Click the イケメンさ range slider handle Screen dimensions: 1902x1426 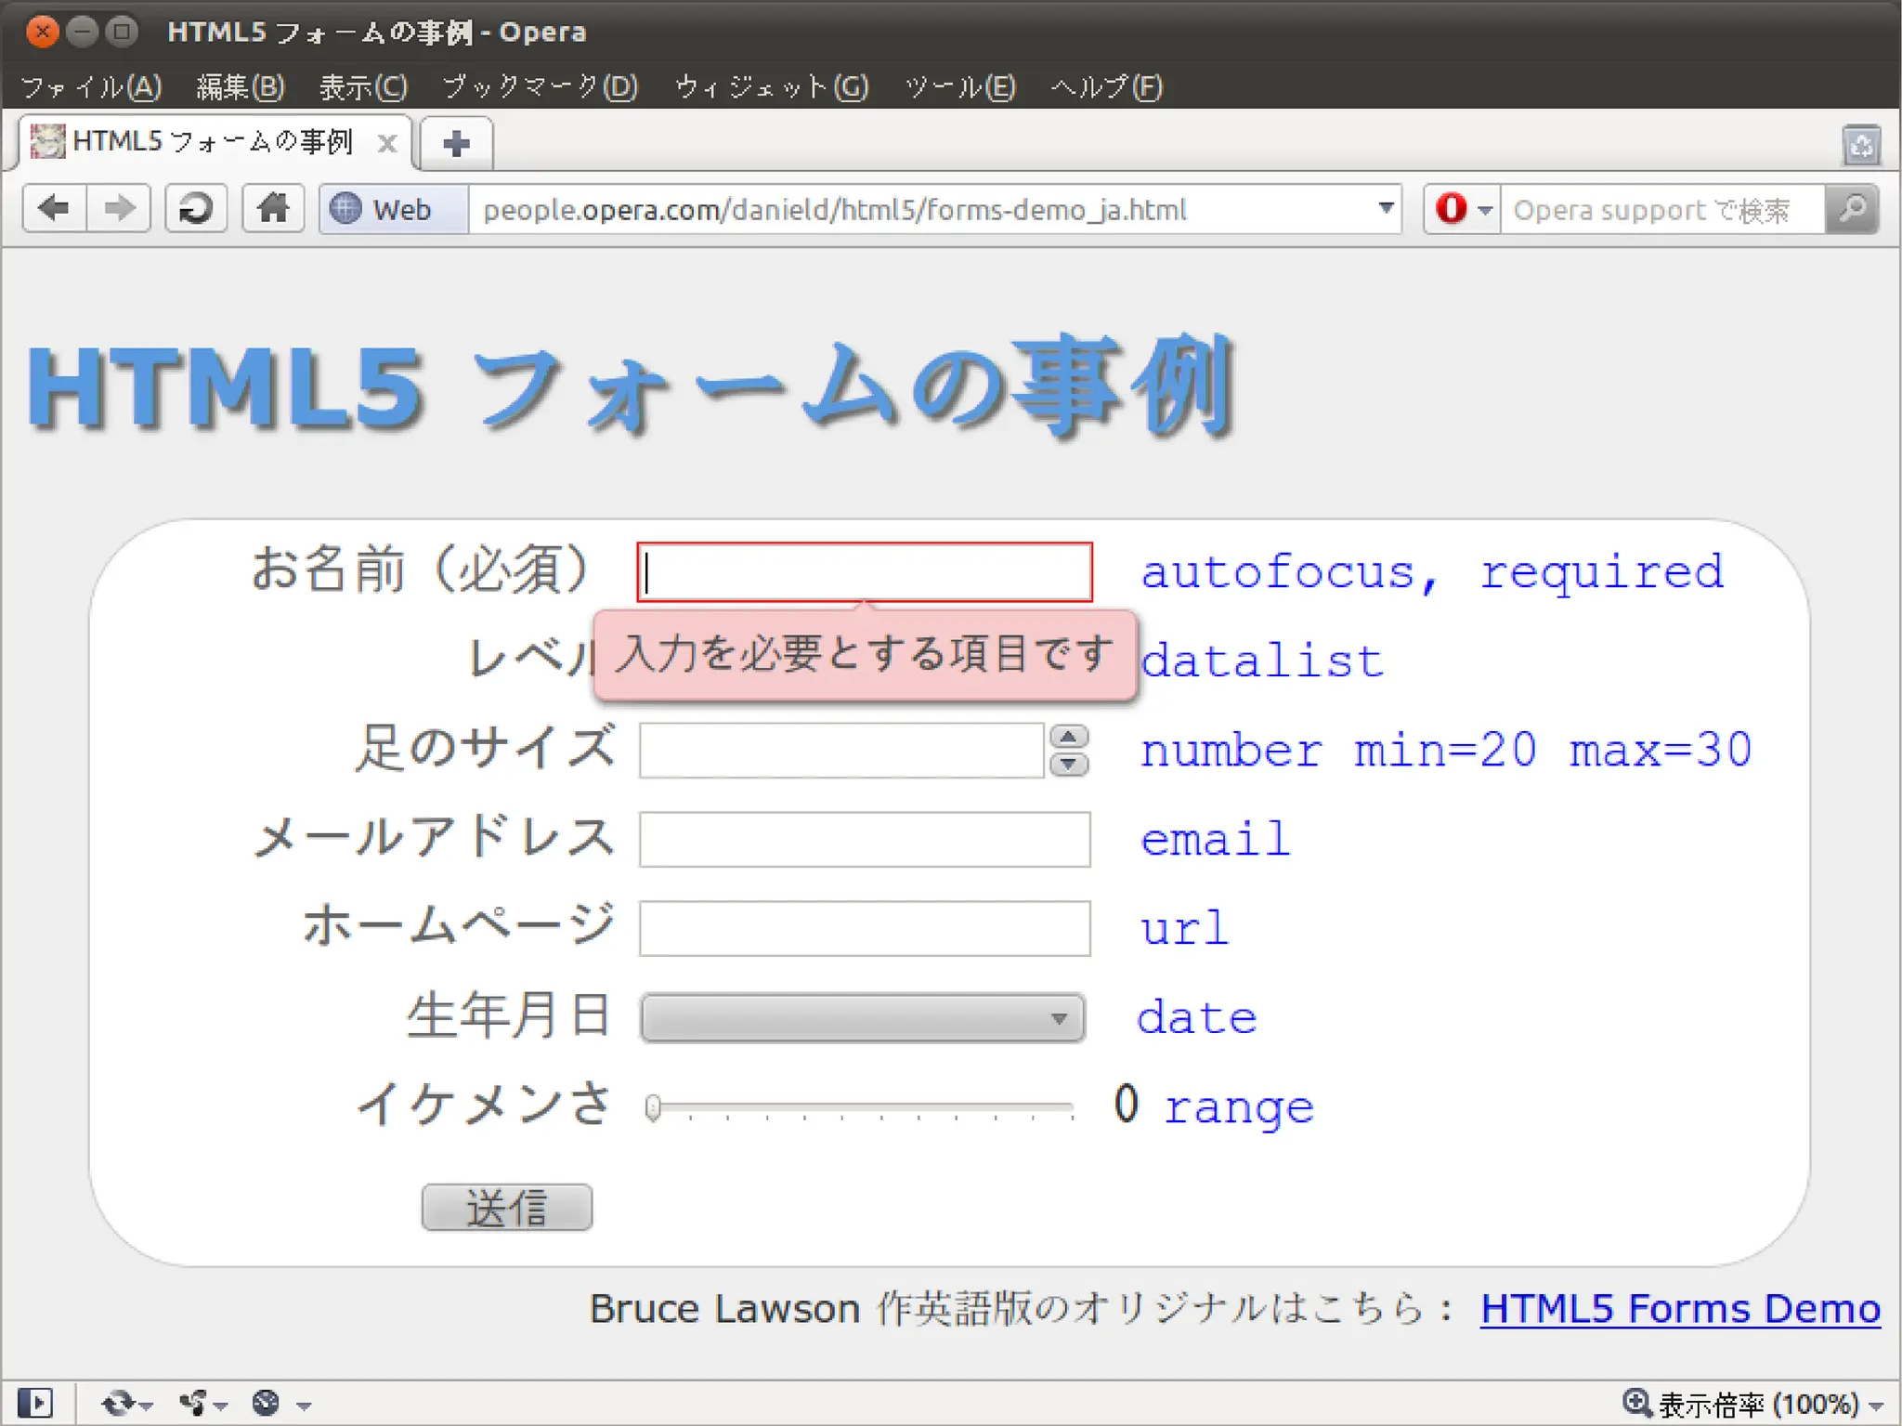point(653,1107)
